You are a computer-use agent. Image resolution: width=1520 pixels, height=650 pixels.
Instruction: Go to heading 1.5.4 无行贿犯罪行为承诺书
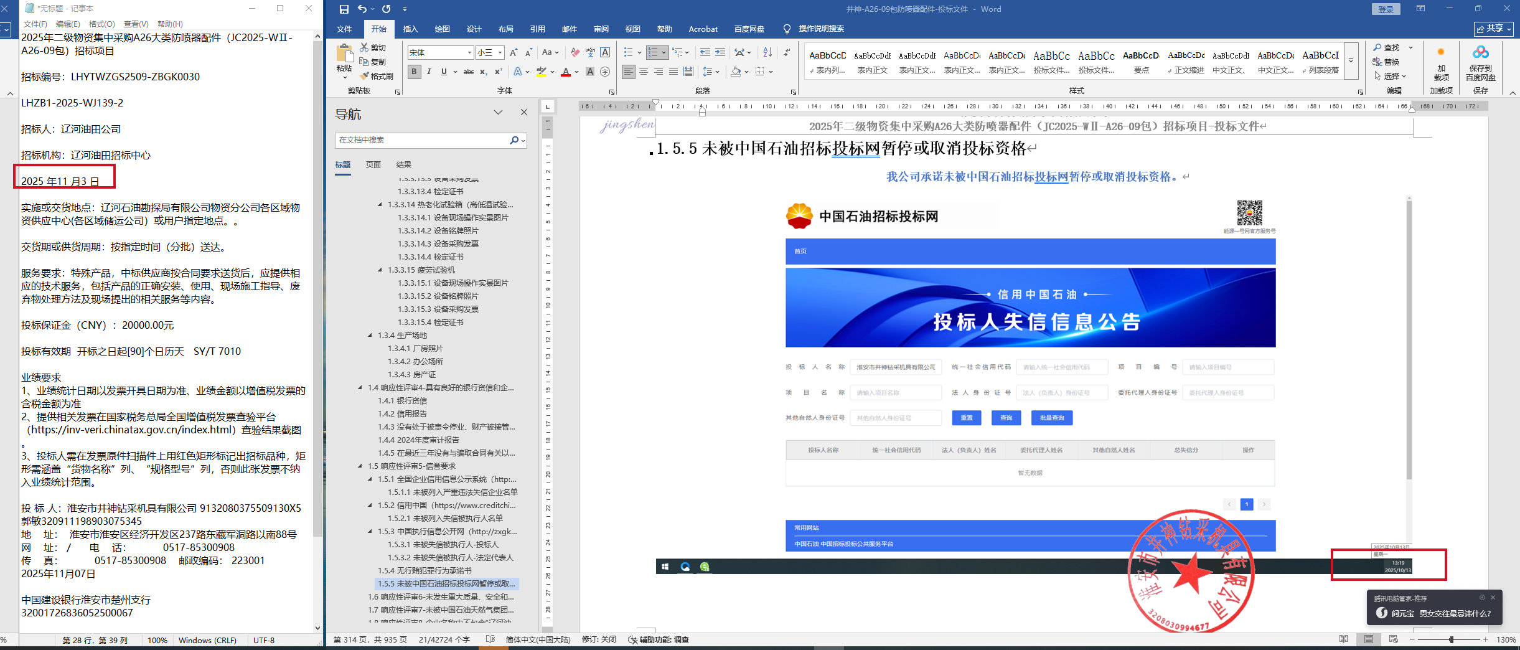pyautogui.click(x=425, y=571)
